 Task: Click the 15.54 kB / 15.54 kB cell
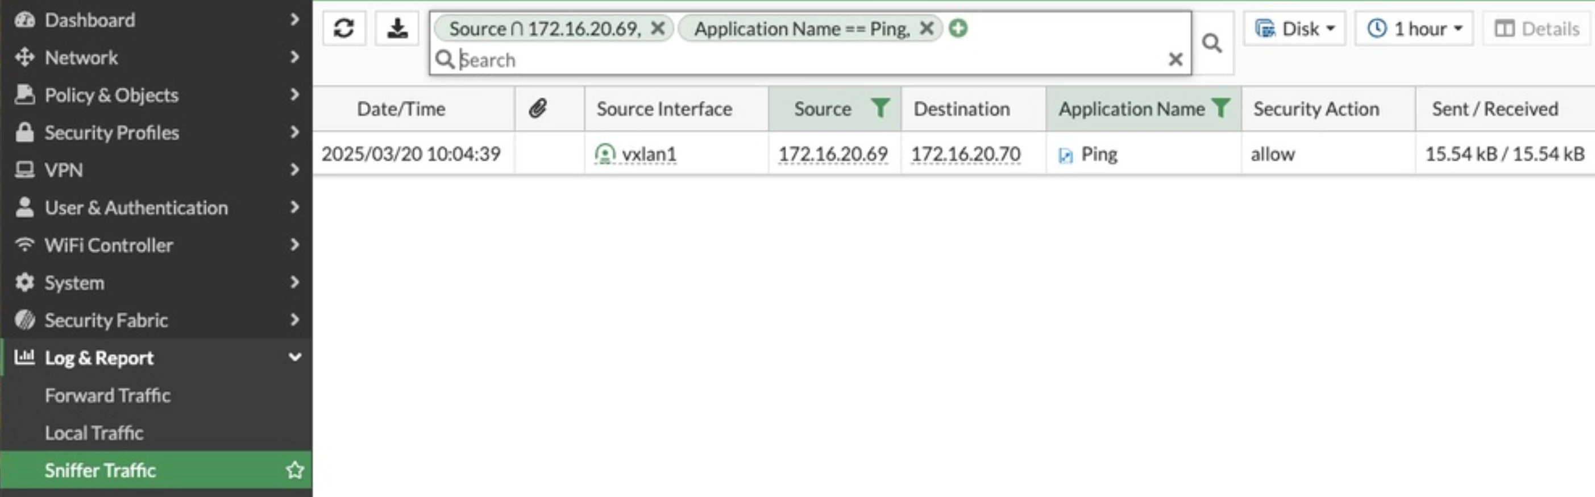pyautogui.click(x=1505, y=154)
